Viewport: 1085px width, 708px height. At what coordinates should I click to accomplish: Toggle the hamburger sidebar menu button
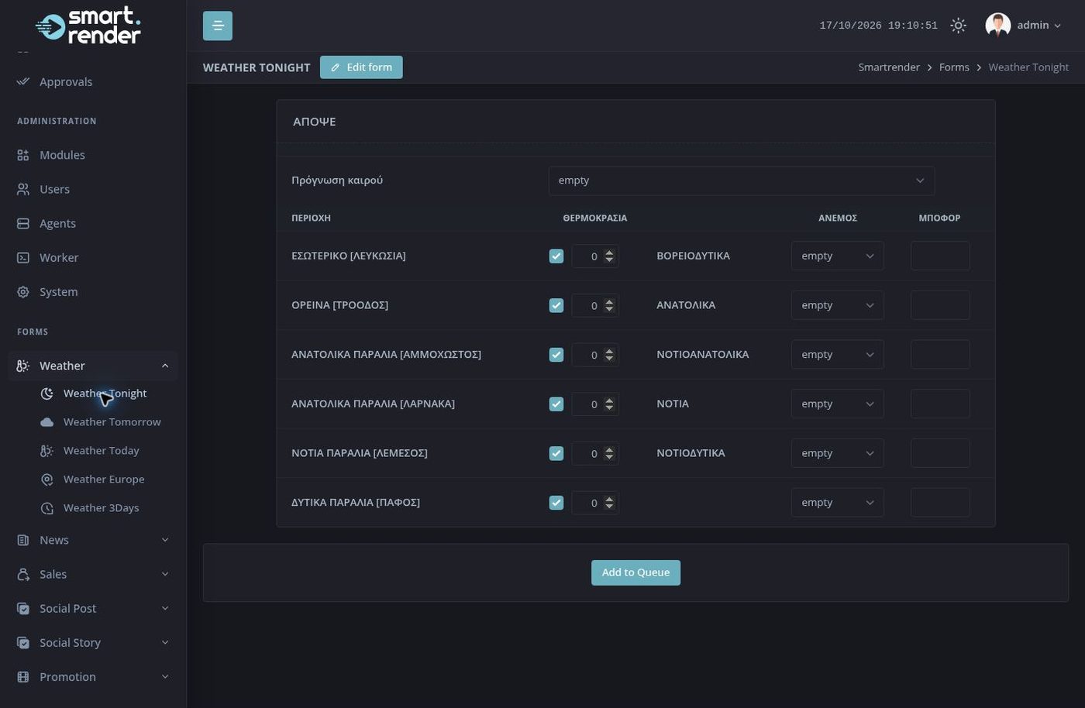217,26
